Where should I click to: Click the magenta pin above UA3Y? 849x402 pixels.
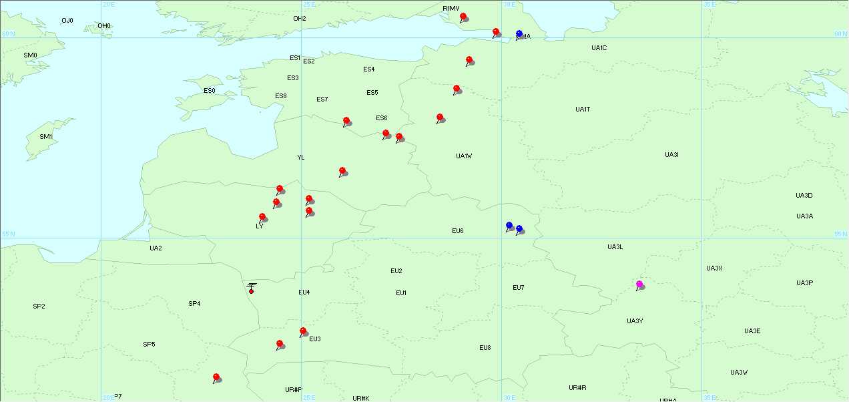(639, 284)
